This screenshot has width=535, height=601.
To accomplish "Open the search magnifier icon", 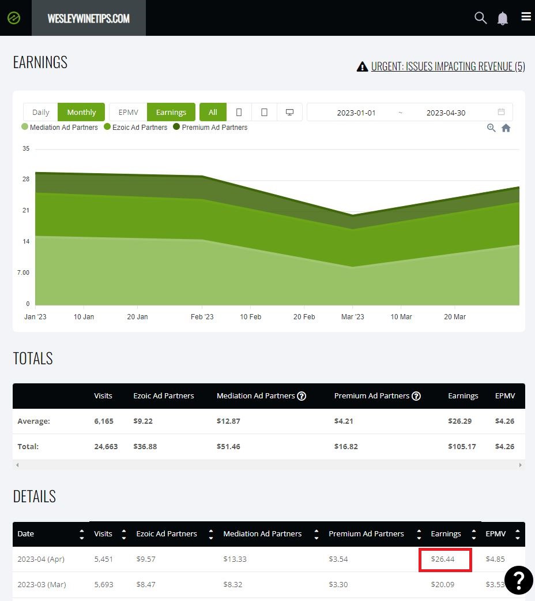I will tap(480, 18).
